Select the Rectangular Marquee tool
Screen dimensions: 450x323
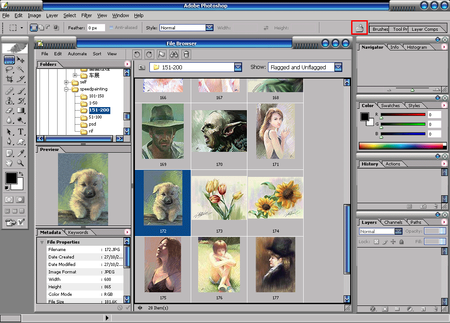point(9,60)
